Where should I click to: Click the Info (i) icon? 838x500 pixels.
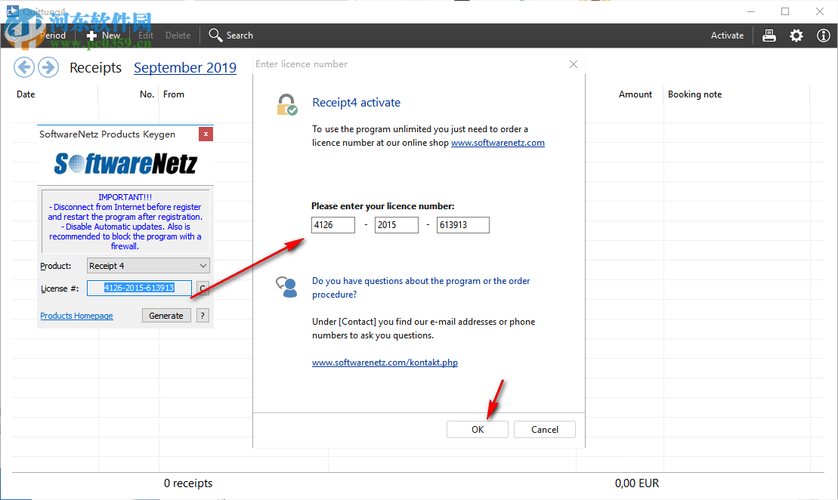[x=823, y=35]
